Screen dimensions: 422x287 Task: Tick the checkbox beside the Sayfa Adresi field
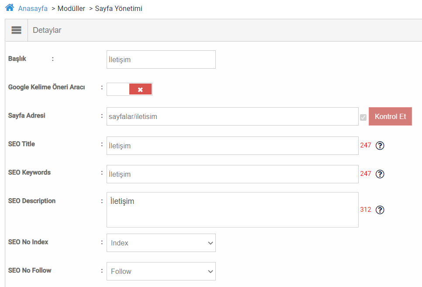[x=363, y=117]
